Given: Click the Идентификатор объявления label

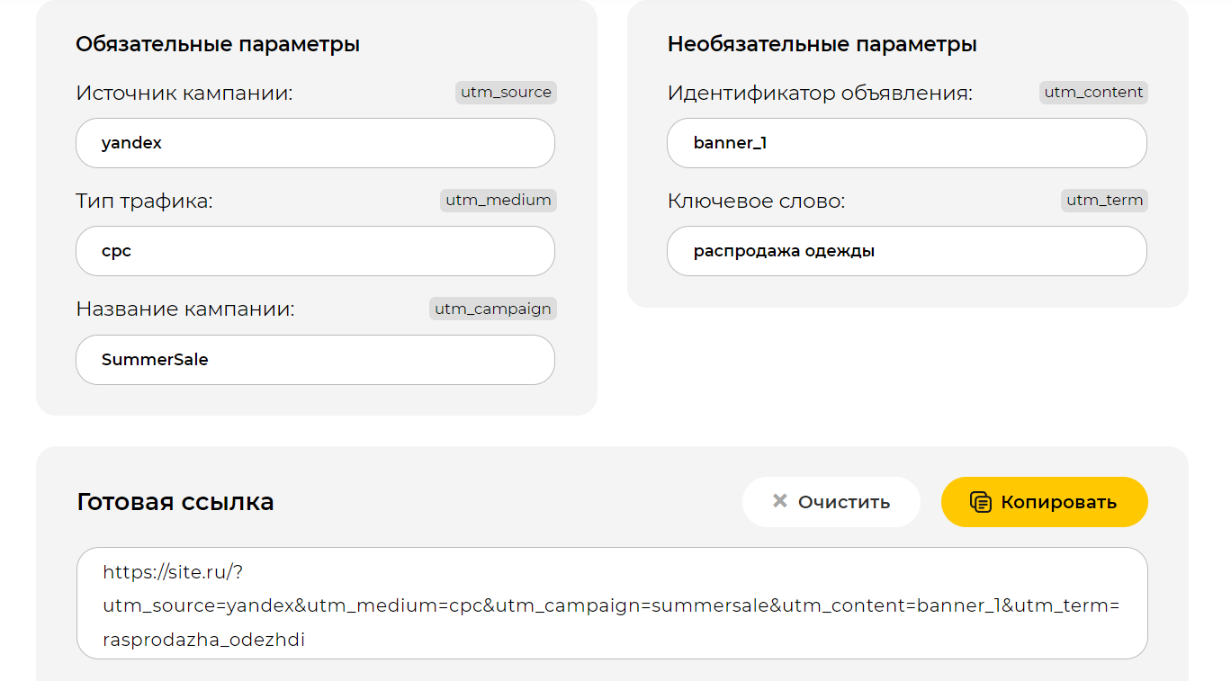Looking at the screenshot, I should (x=820, y=94).
